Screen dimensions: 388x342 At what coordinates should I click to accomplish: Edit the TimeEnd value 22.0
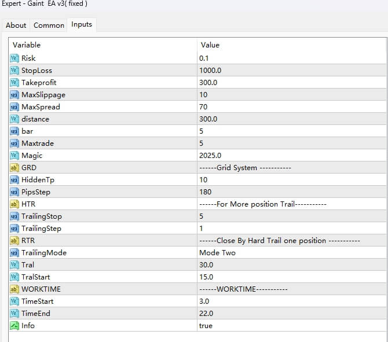(206, 313)
